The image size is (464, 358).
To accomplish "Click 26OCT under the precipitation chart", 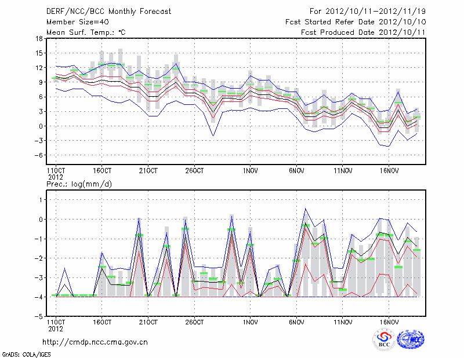I will pyautogui.click(x=194, y=322).
